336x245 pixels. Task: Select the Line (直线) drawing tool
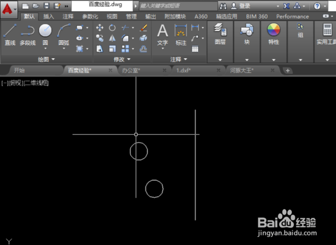10,34
